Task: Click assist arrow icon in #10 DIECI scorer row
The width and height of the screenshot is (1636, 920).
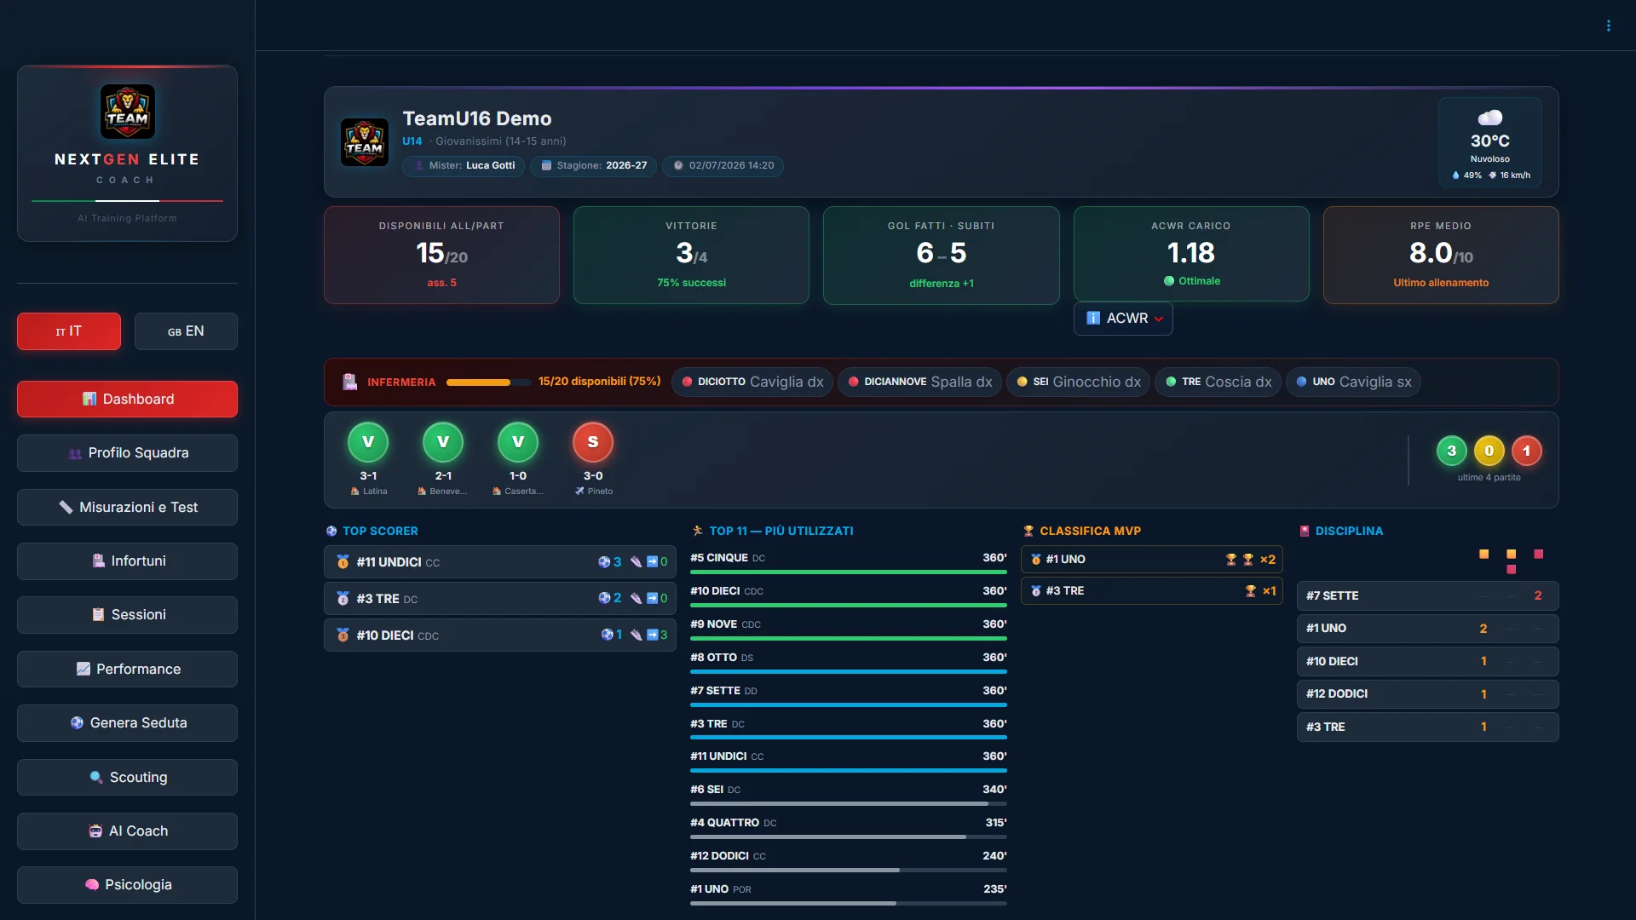Action: click(x=652, y=635)
